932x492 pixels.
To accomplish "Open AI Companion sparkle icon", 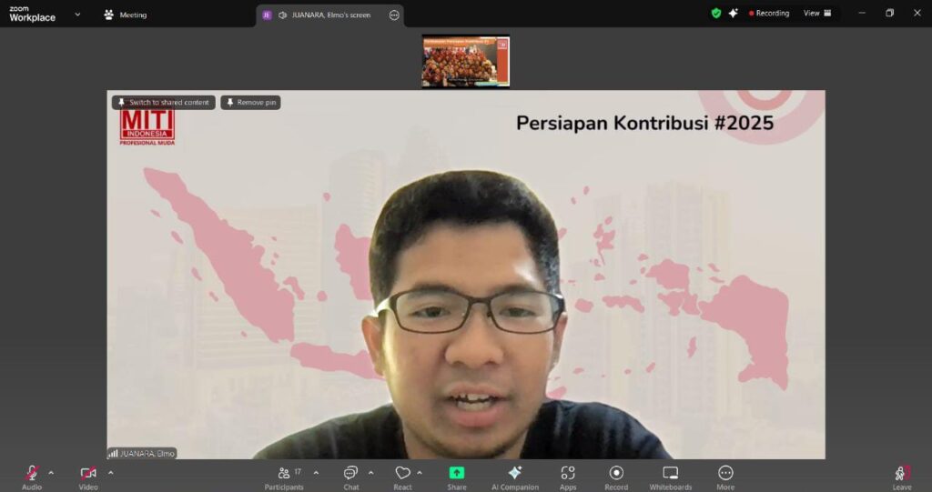I will (514, 473).
